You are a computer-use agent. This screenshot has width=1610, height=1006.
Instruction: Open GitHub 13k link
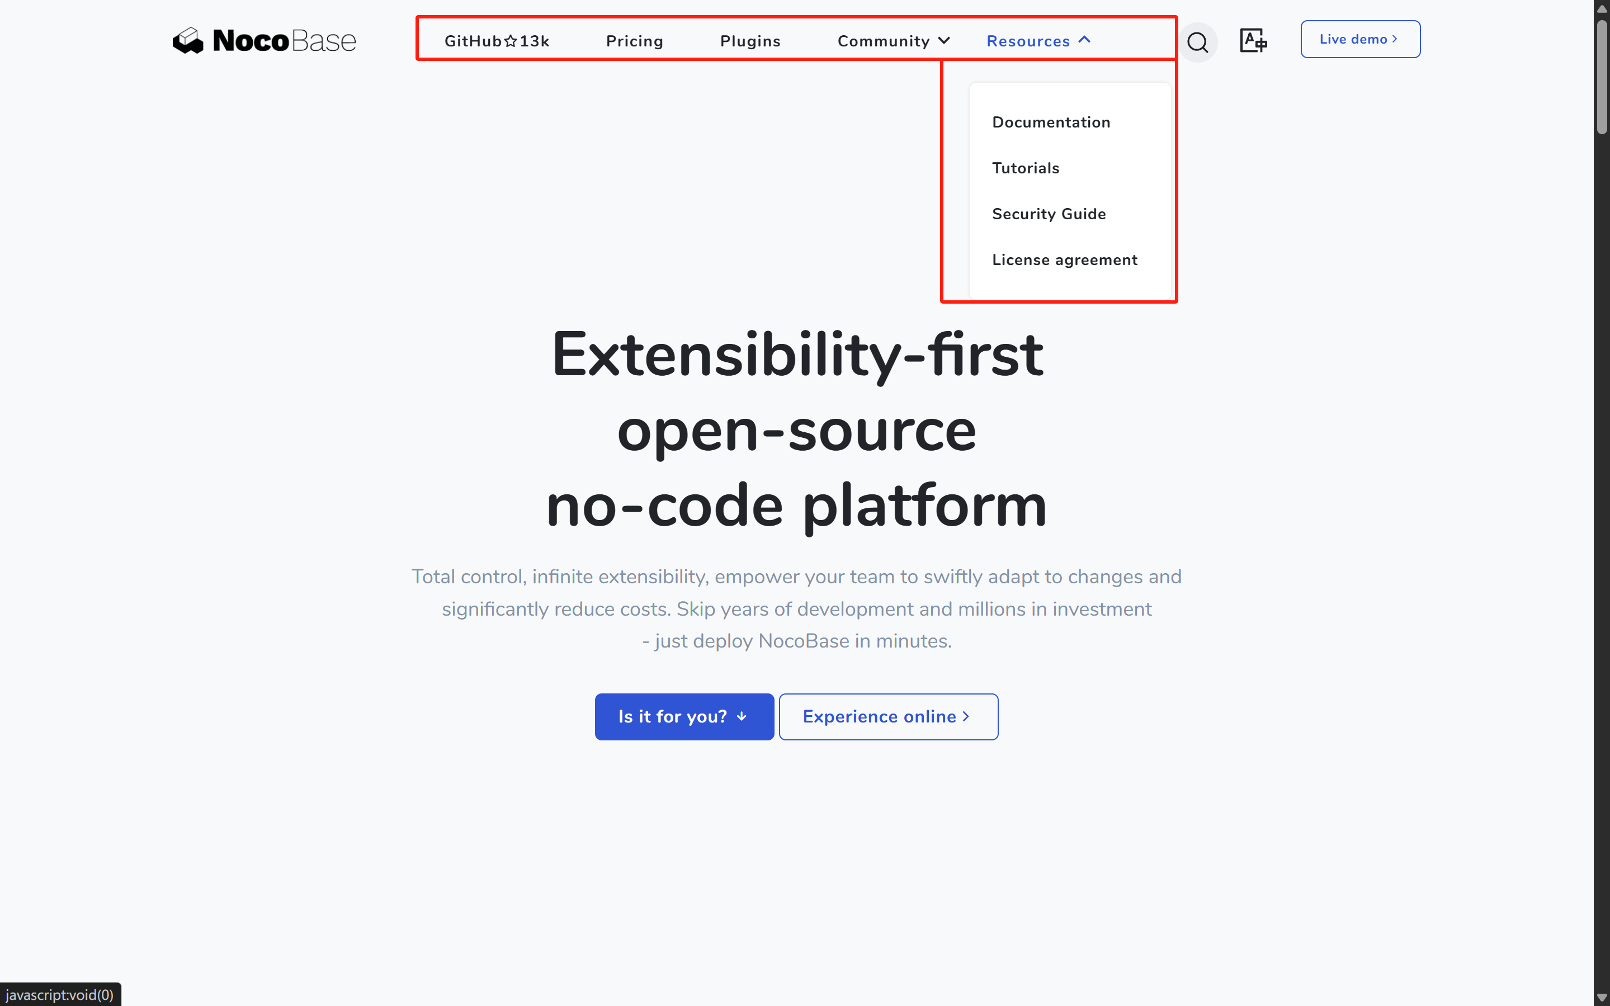click(496, 41)
